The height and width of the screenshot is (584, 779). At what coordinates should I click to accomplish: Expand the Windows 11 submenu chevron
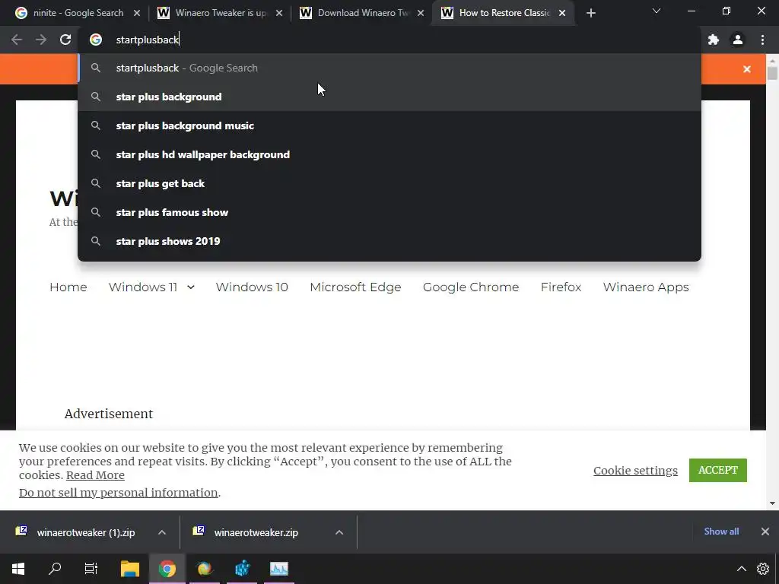coord(191,287)
